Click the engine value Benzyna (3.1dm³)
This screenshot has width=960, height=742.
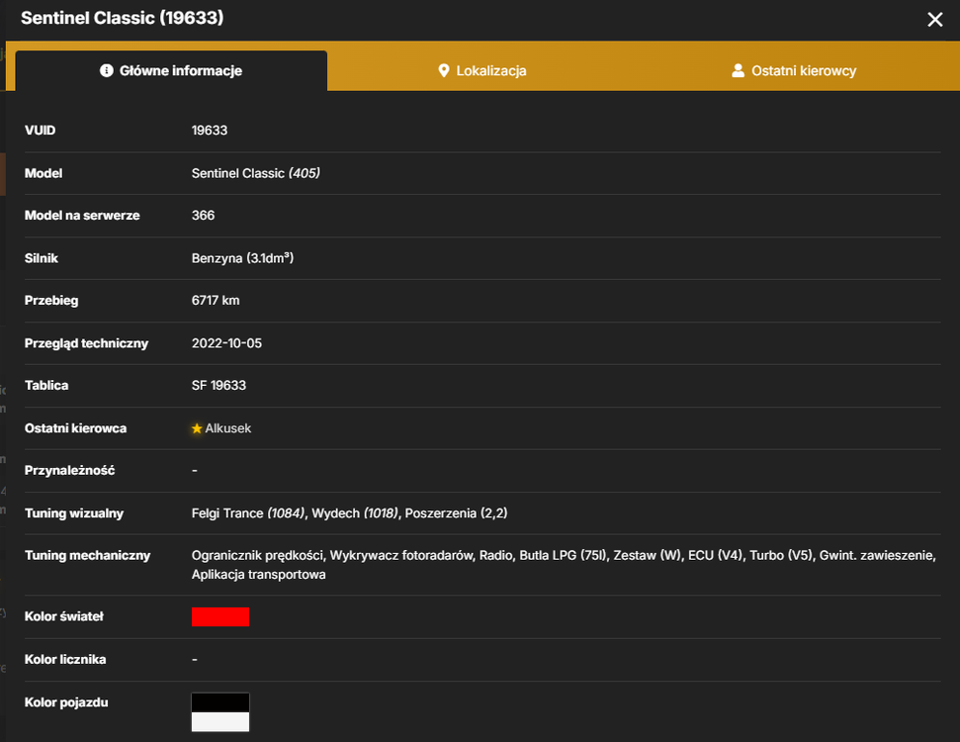click(x=242, y=258)
